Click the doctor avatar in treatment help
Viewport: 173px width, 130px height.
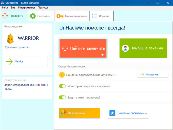point(125,48)
